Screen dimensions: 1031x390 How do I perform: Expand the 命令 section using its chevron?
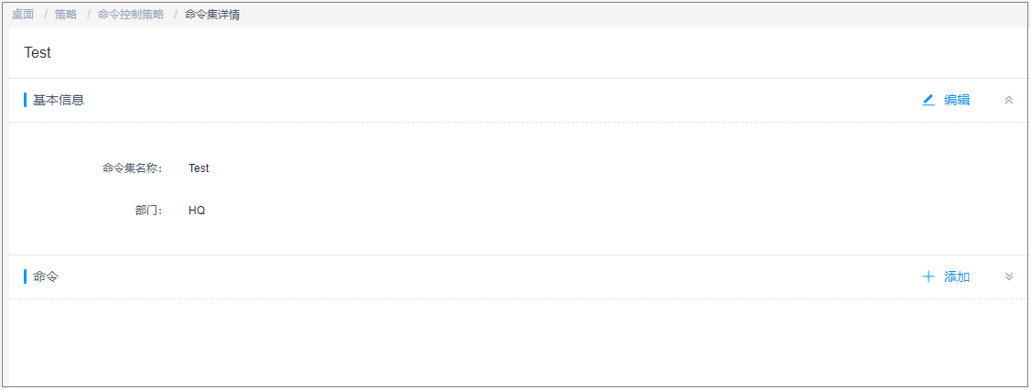tap(1009, 276)
